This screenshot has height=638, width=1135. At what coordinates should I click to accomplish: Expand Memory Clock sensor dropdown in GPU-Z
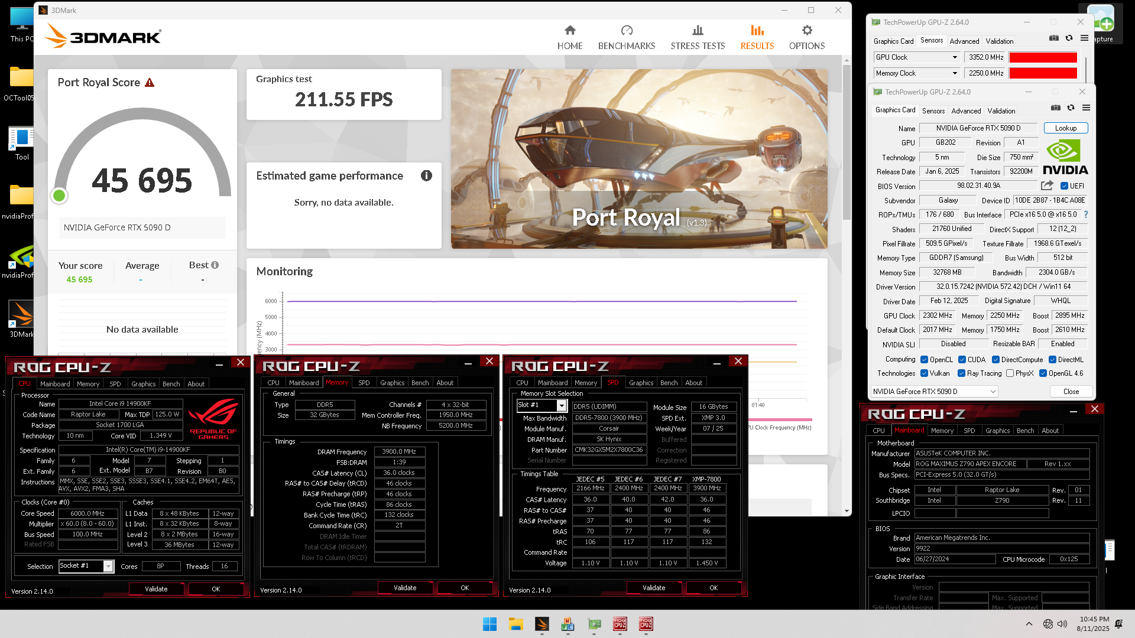(954, 73)
